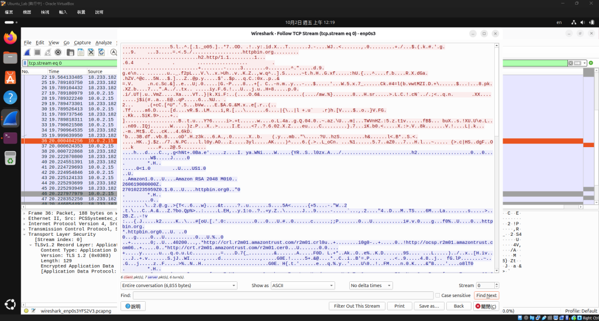This screenshot has width=599, height=321.
Task: Reload the capture file from the toolbar icon
Action: [101, 53]
